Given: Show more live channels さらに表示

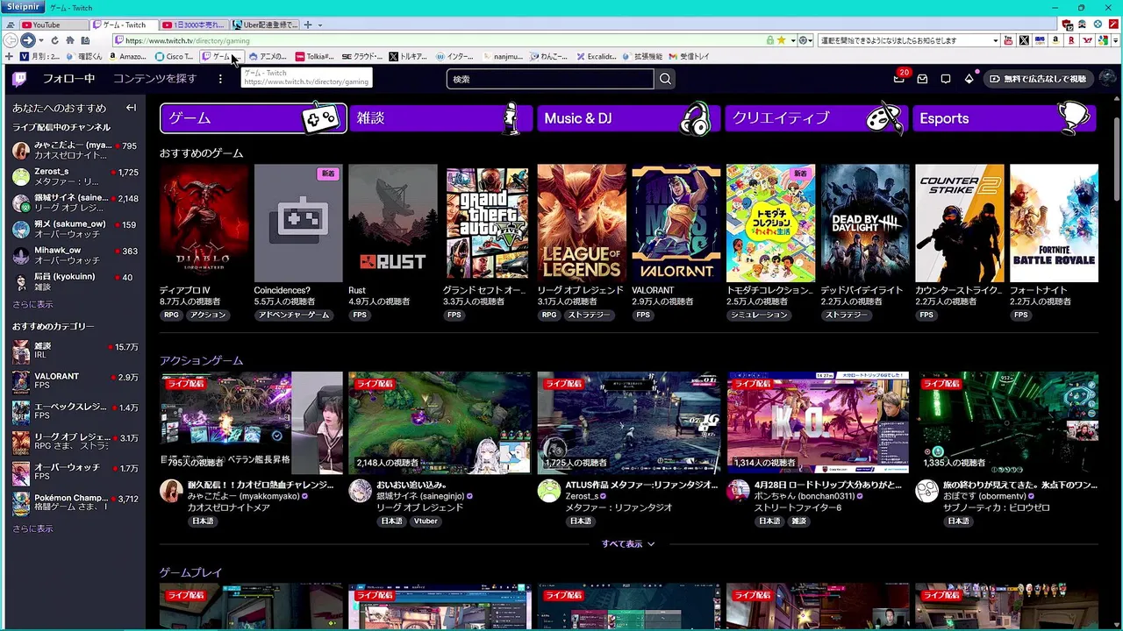Looking at the screenshot, I should point(32,304).
